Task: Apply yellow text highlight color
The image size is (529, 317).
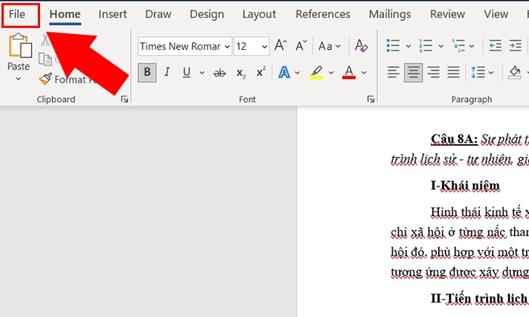Action: (x=317, y=72)
